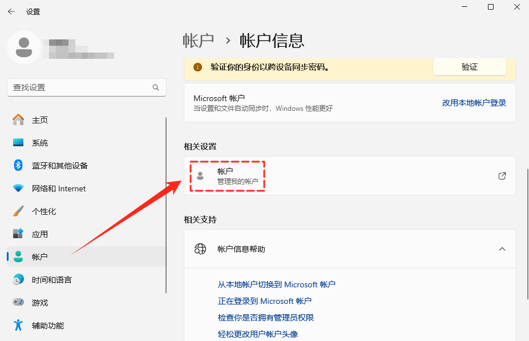Click the 个性化 paintbrush icon

point(18,211)
